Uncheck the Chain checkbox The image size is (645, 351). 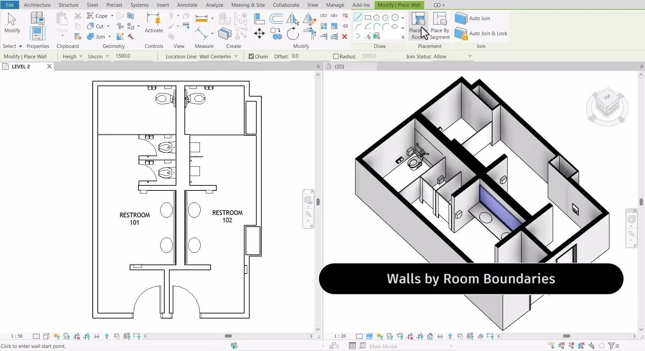click(x=251, y=56)
